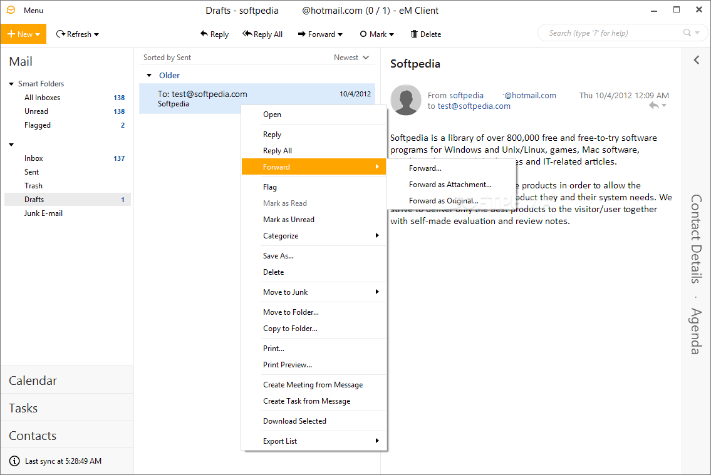Choose Print... in context menu

click(314, 348)
